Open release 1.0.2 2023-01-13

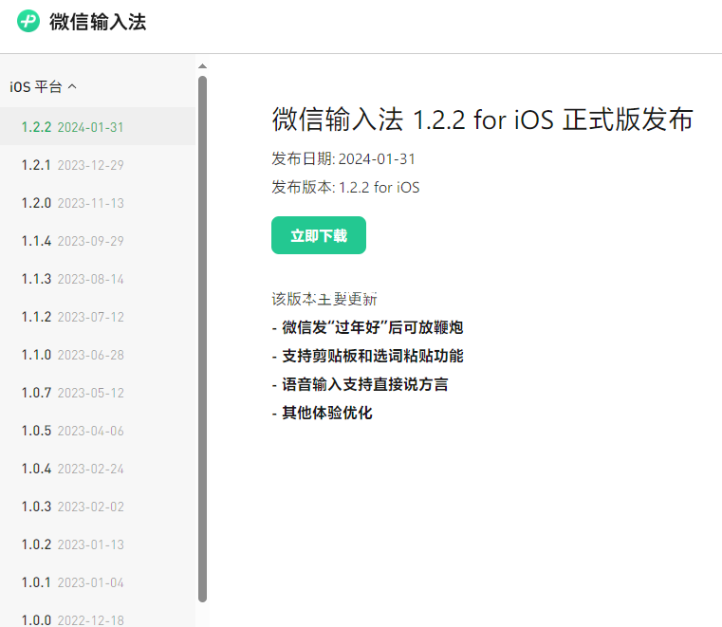tap(98, 544)
